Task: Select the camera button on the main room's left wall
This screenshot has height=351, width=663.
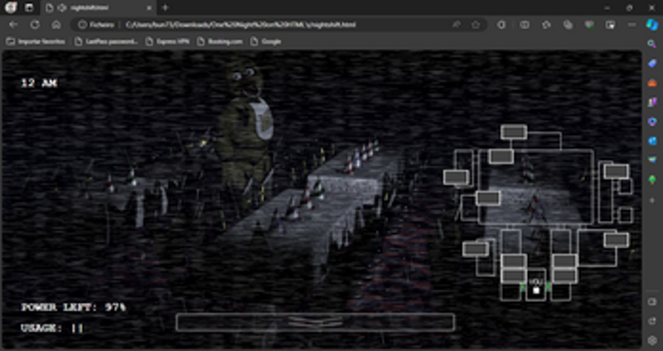Action: click(x=488, y=198)
